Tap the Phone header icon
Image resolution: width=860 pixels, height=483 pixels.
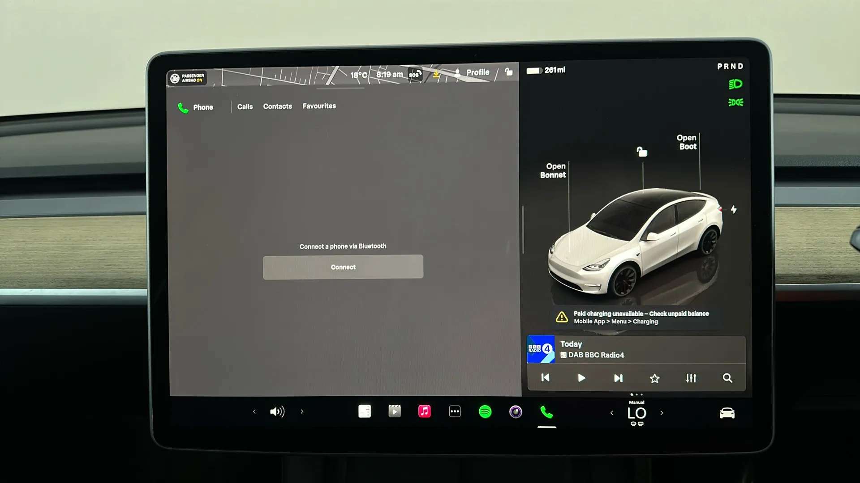(x=183, y=108)
